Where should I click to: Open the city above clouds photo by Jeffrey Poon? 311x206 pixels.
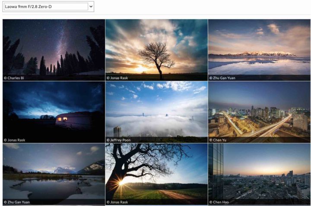coord(156,112)
